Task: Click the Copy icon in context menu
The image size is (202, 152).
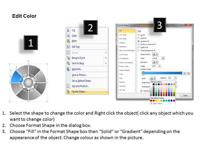Action: (68, 35)
